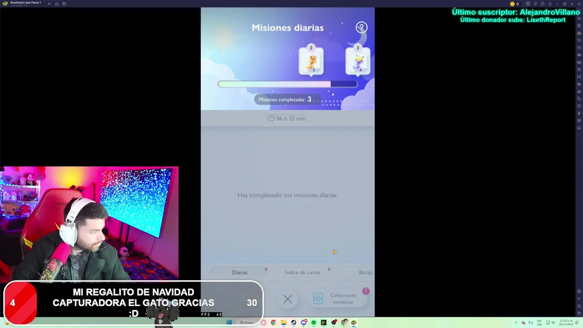The width and height of the screenshot is (583, 328).
Task: Close the missions panel with the X
Action: (287, 299)
